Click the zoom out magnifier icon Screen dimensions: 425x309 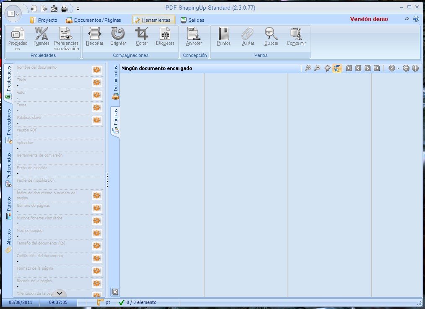[317, 68]
